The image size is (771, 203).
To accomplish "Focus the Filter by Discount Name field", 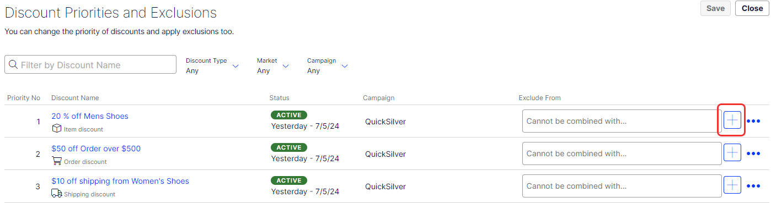I will pyautogui.click(x=90, y=65).
